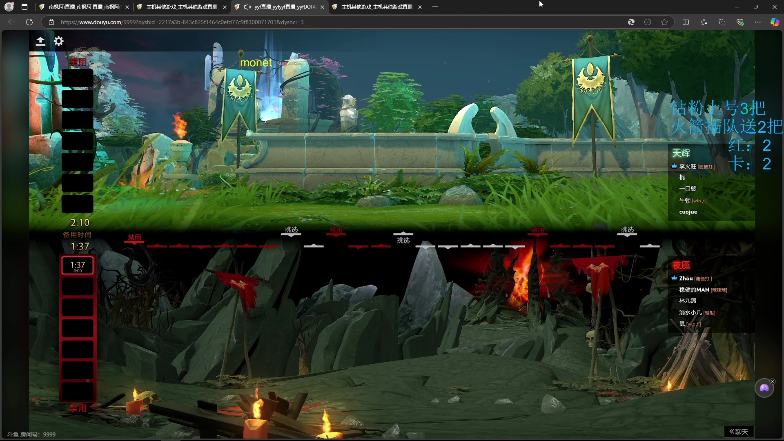This screenshot has height=441, width=784.
Task: Click the douyu.com address bar
Action: (x=335, y=22)
